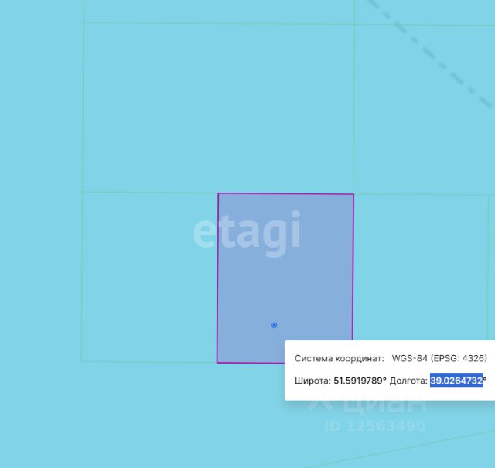Click the Система координат label
The height and width of the screenshot is (468, 495).
click(x=340, y=359)
